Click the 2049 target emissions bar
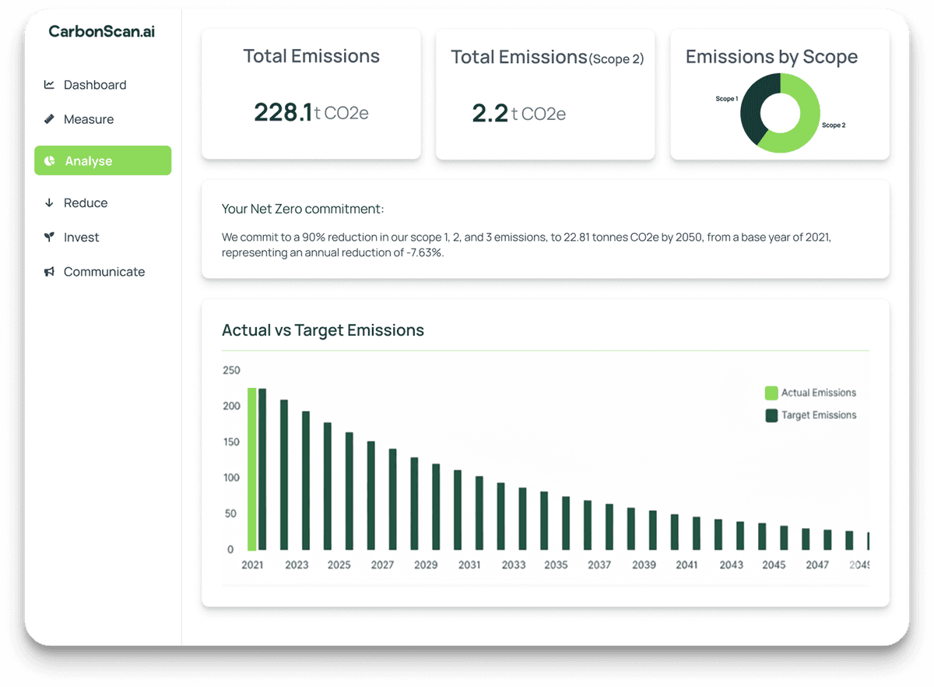Viewport: 934px width, 687px height. 868,542
